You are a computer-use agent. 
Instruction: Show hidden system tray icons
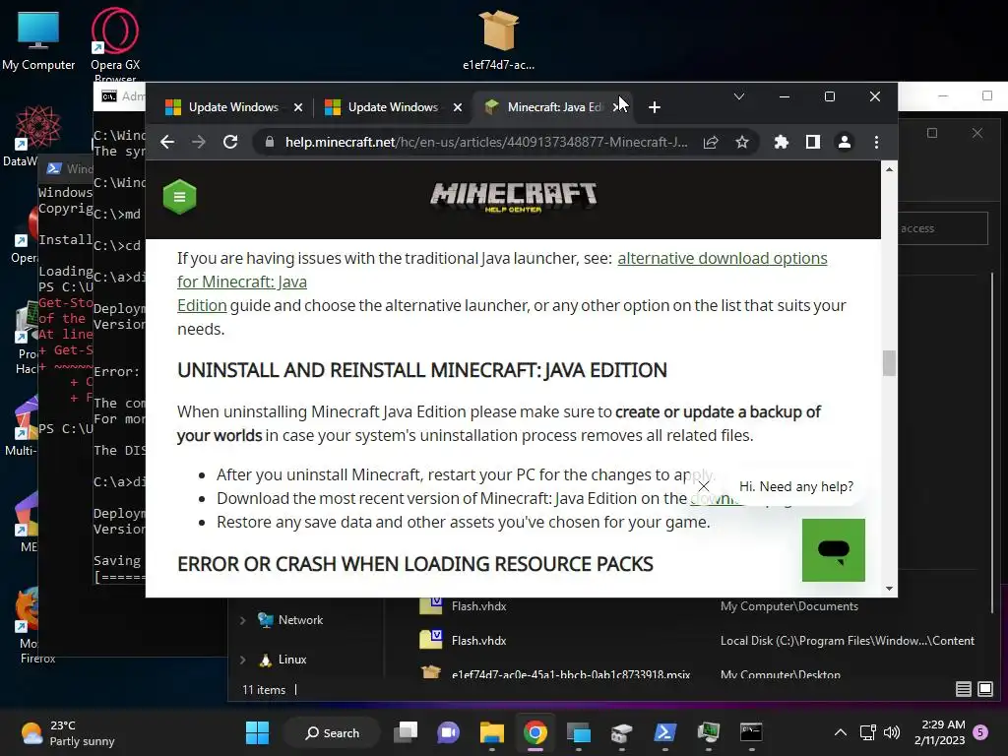coord(840,732)
